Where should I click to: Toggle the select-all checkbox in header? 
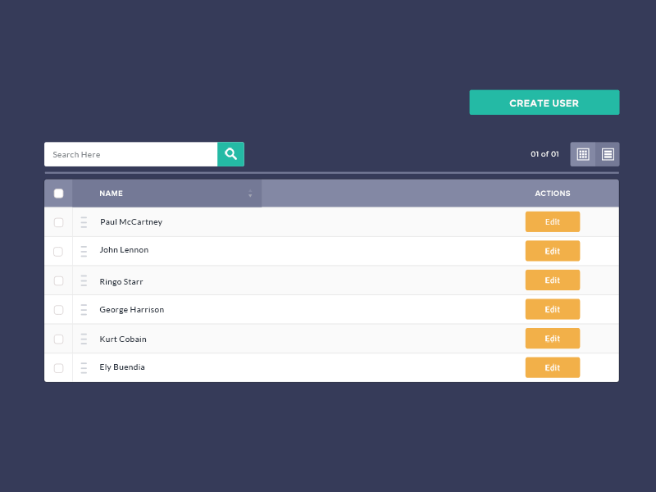coord(58,194)
